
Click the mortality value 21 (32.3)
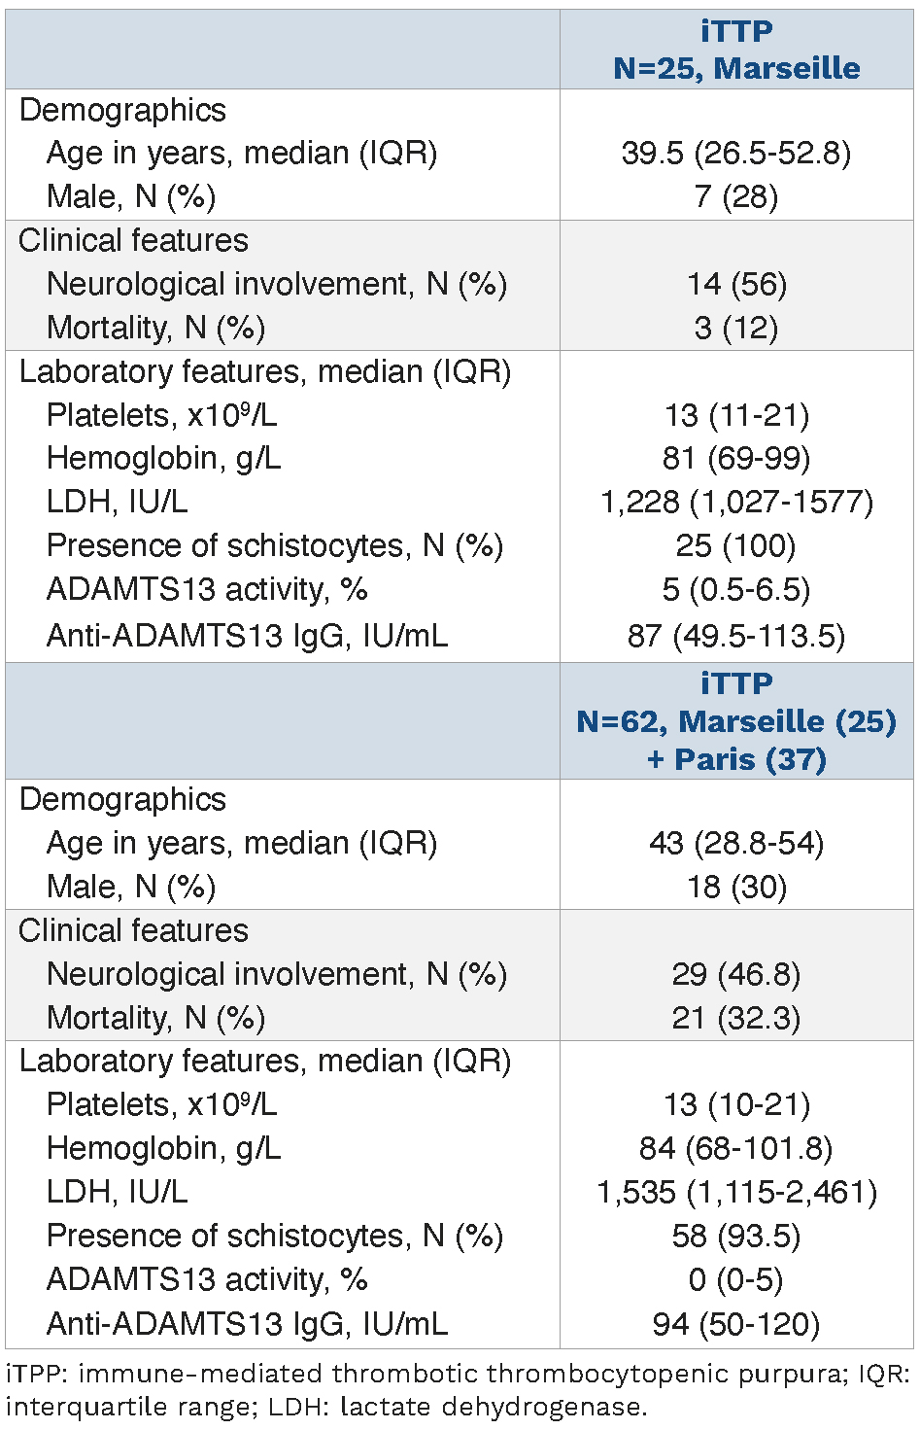pos(736,1018)
